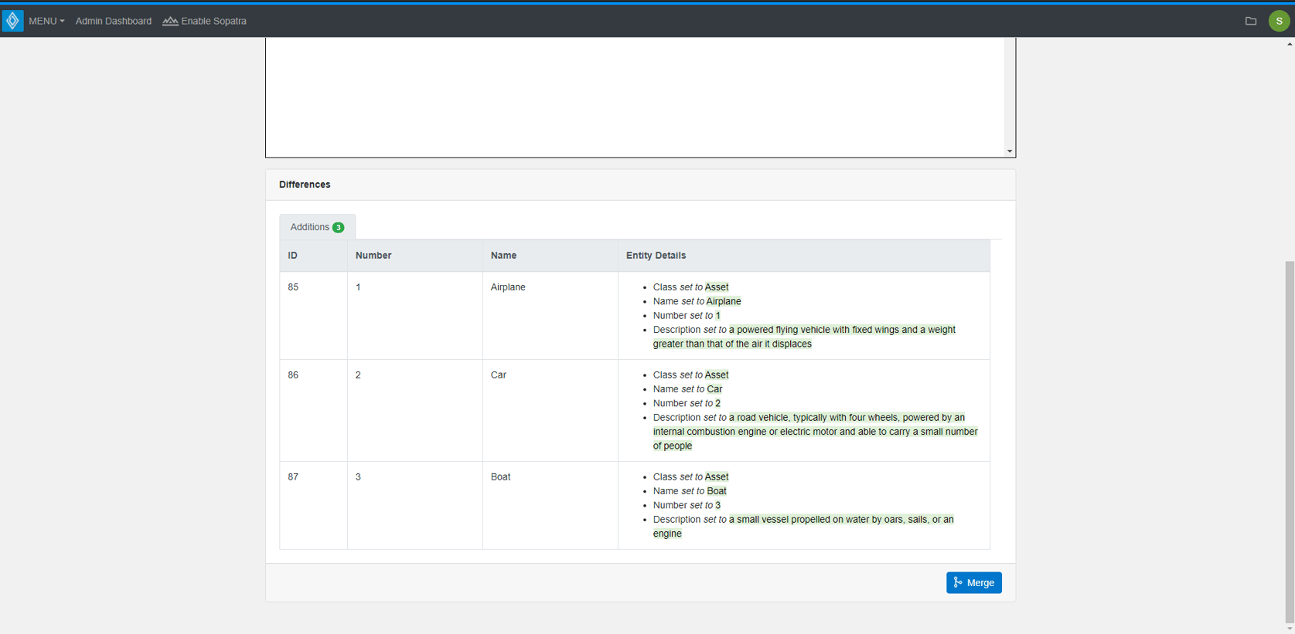Image resolution: width=1295 pixels, height=634 pixels.
Task: Select the ID cell 85
Action: pyautogui.click(x=314, y=315)
